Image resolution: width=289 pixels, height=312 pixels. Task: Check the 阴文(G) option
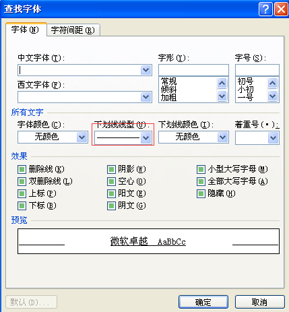[x=111, y=206]
